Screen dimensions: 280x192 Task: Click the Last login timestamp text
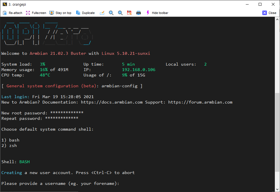[x=63, y=97]
